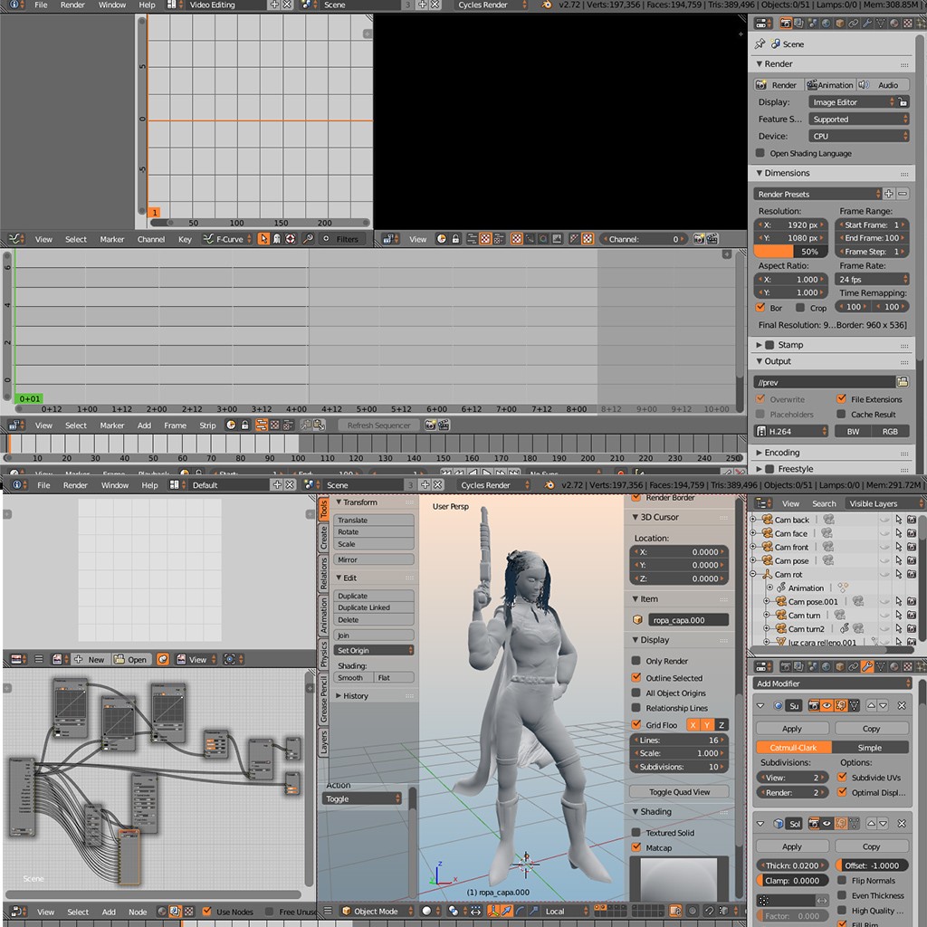Image resolution: width=927 pixels, height=927 pixels.
Task: Open the Strip menu in the sequencer header
Action: pos(206,424)
